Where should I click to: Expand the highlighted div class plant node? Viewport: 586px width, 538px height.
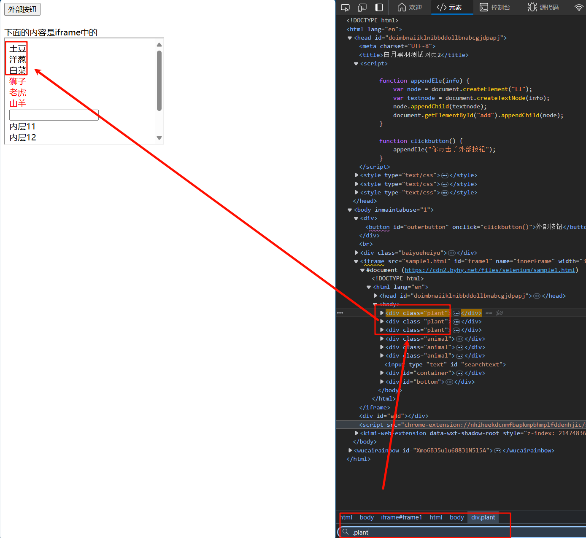pos(382,313)
